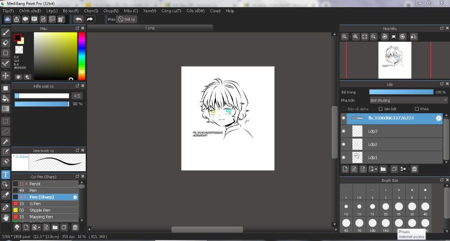Hide the Lớp2 layer
This screenshot has height=241, width=450.
pos(344,144)
